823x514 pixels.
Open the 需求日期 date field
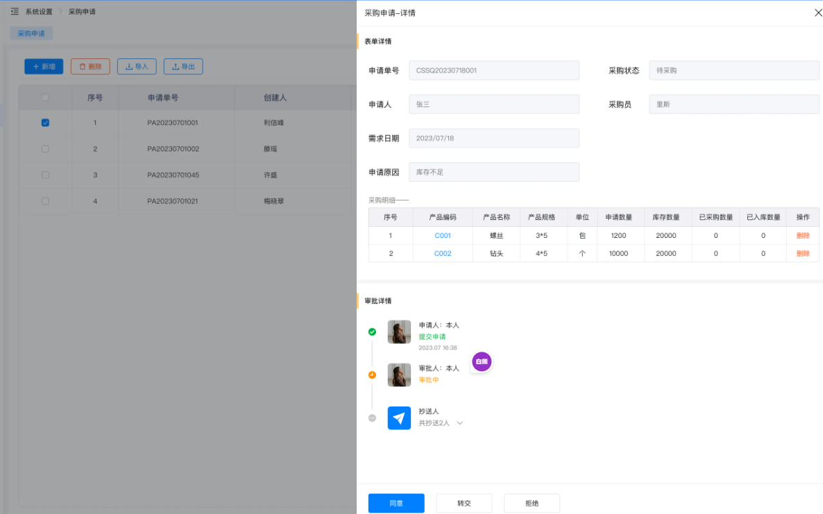click(x=494, y=139)
